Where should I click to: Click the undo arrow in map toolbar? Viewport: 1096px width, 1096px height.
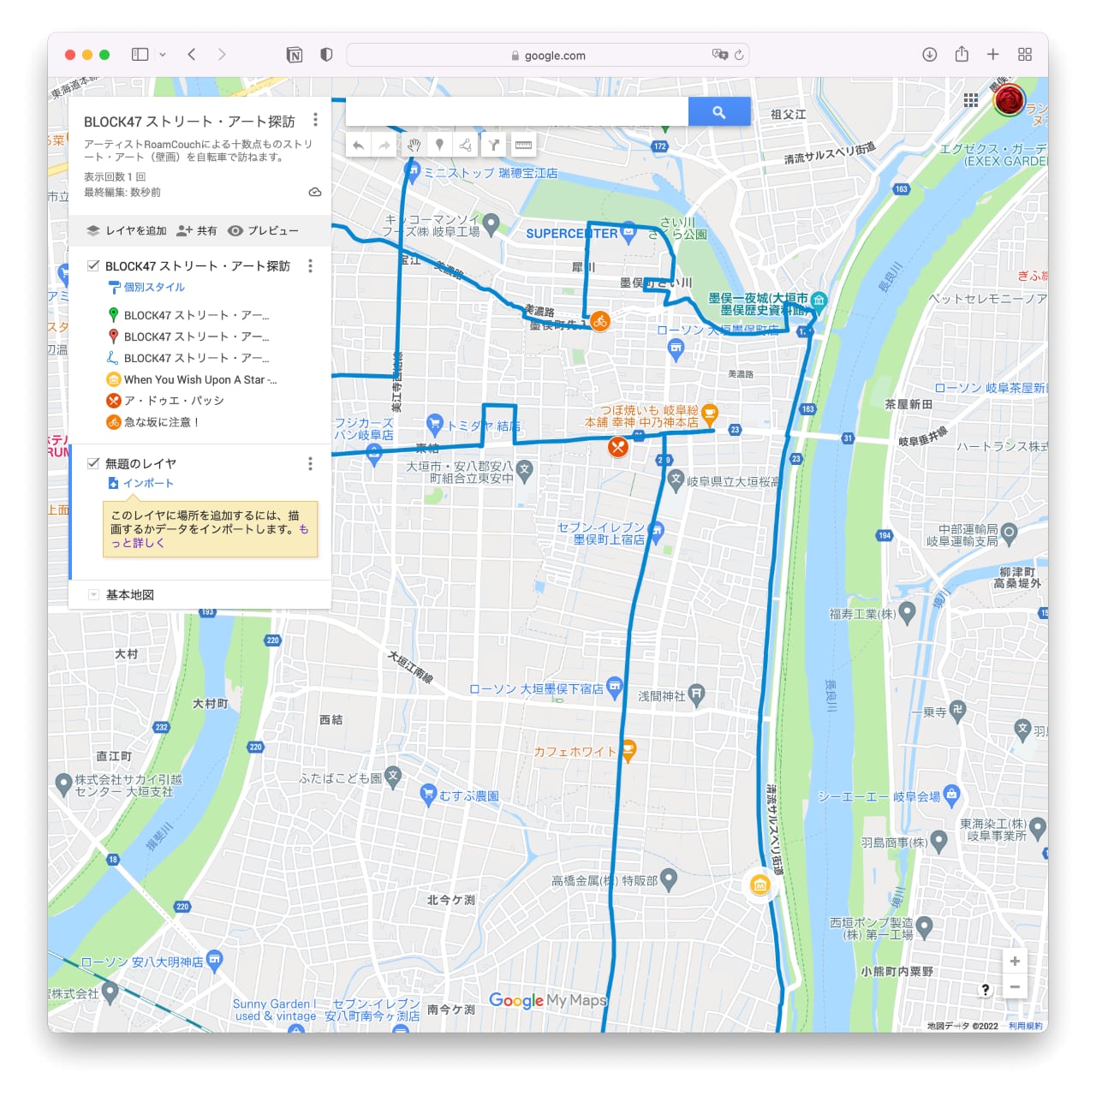click(x=359, y=146)
